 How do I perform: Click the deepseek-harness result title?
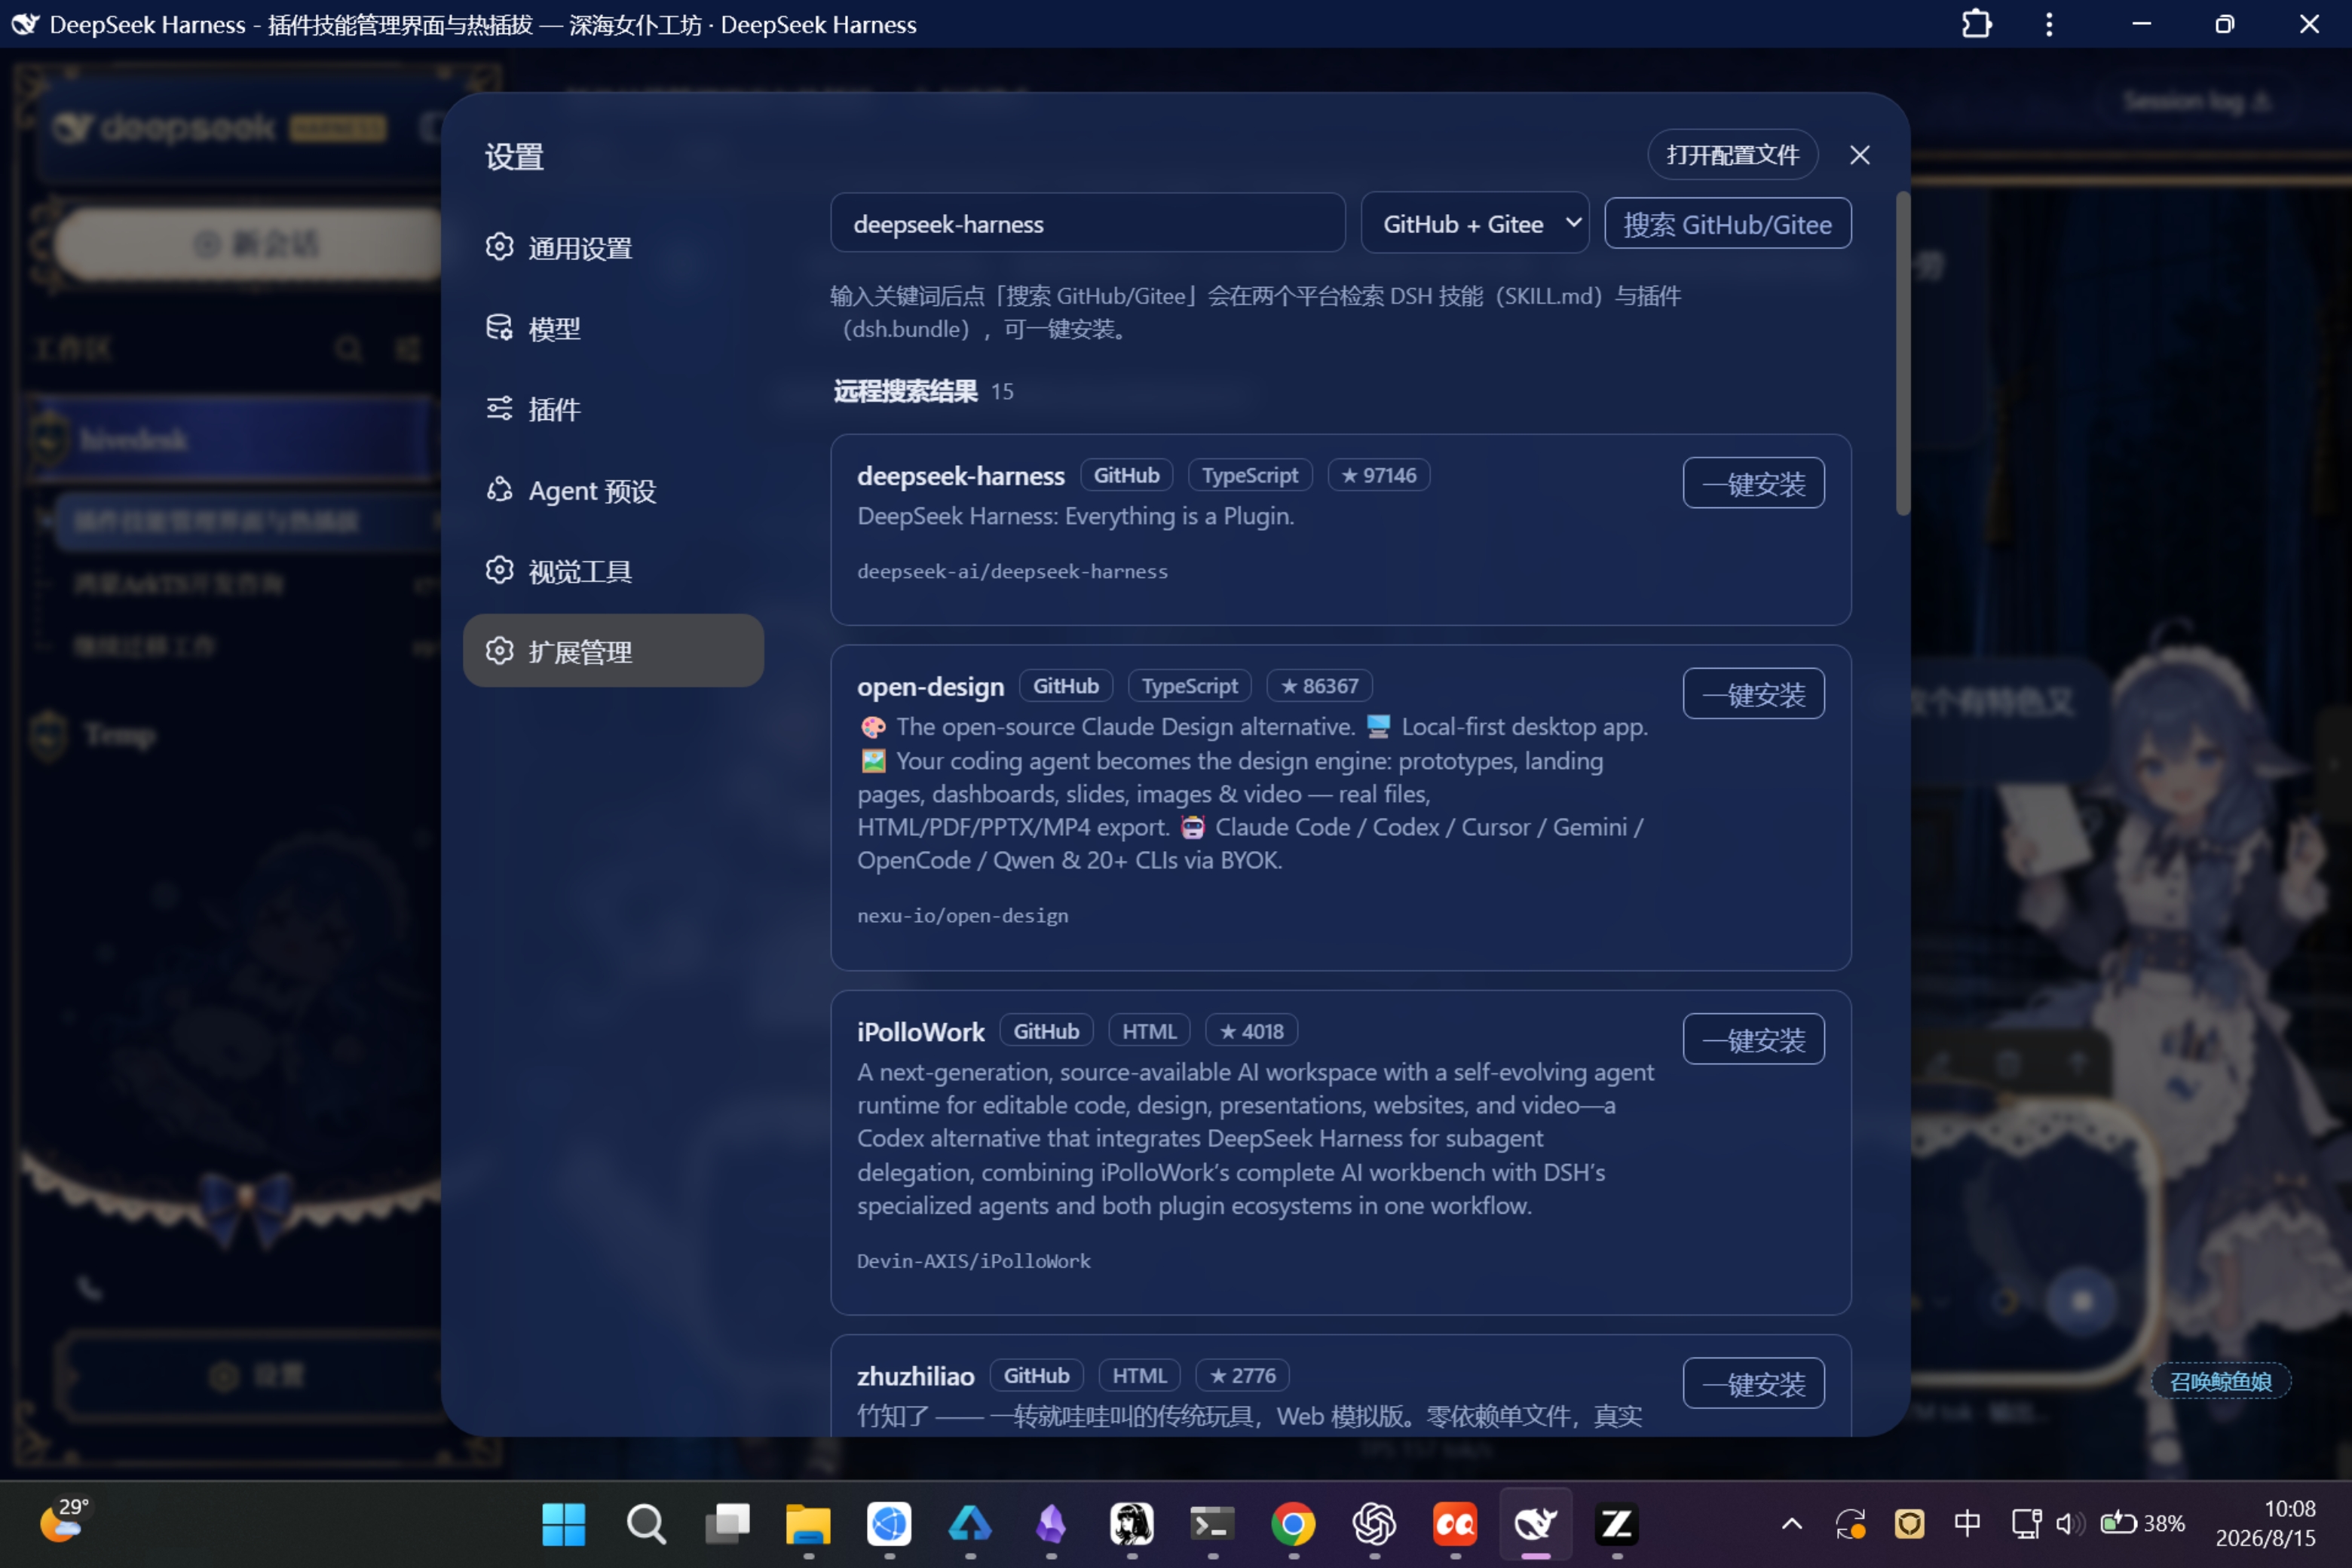click(x=960, y=476)
